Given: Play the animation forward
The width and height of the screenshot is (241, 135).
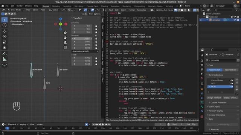Looking at the screenshot, I should coord(103,124).
